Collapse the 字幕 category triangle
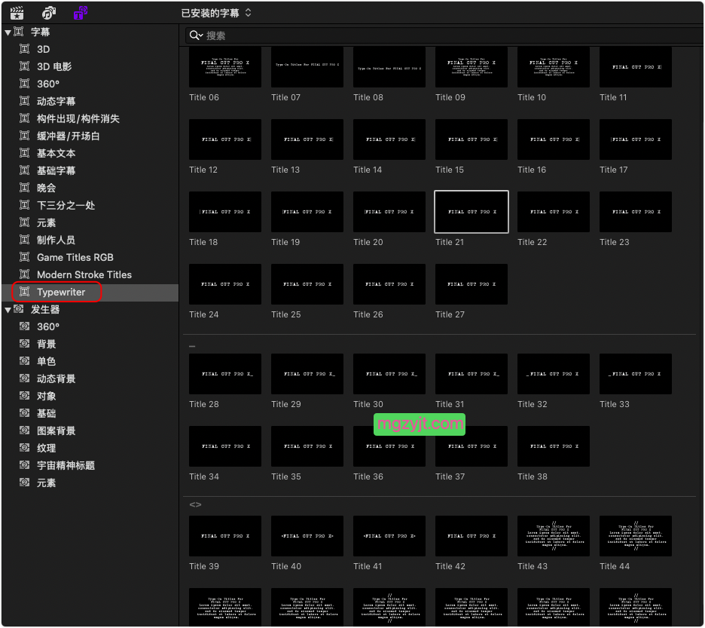The width and height of the screenshot is (705, 628). (8, 32)
